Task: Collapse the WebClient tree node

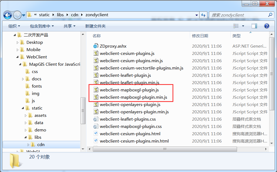Action: [17, 57]
